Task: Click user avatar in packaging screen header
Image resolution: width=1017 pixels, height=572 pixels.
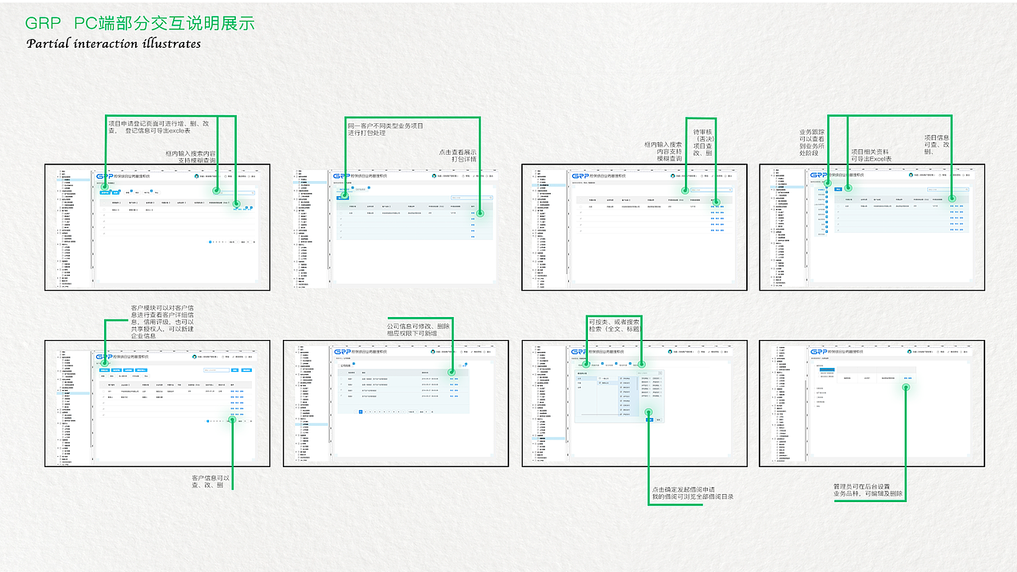Action: coord(434,176)
